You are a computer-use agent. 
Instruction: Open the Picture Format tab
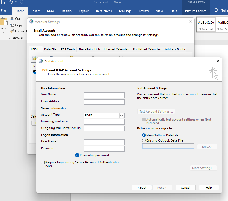196,11
